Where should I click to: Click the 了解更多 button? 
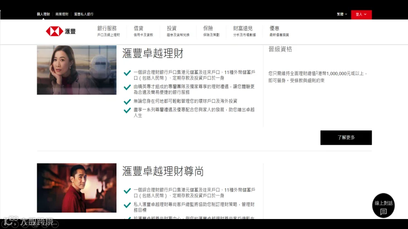(x=346, y=138)
